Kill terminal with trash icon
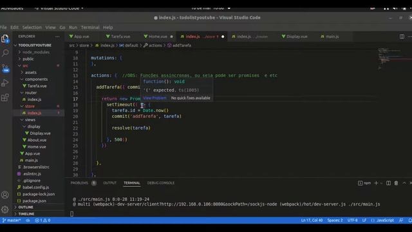412x232 pixels. click(x=396, y=183)
